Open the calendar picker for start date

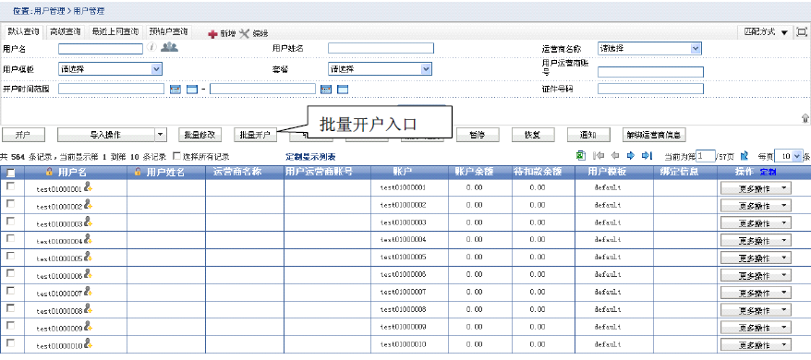(x=176, y=90)
